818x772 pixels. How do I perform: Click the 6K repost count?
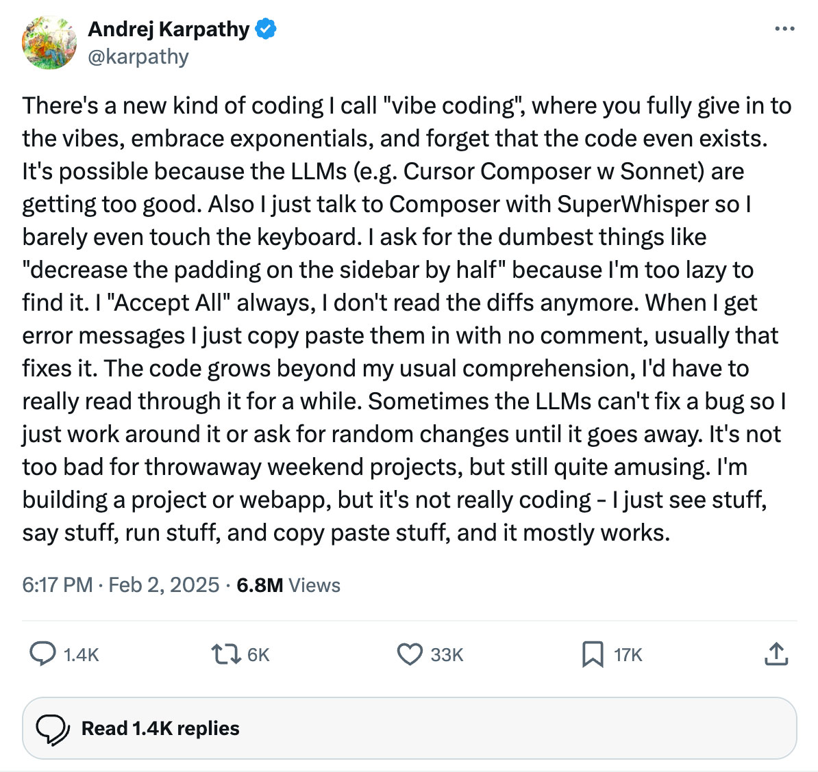[x=260, y=655]
